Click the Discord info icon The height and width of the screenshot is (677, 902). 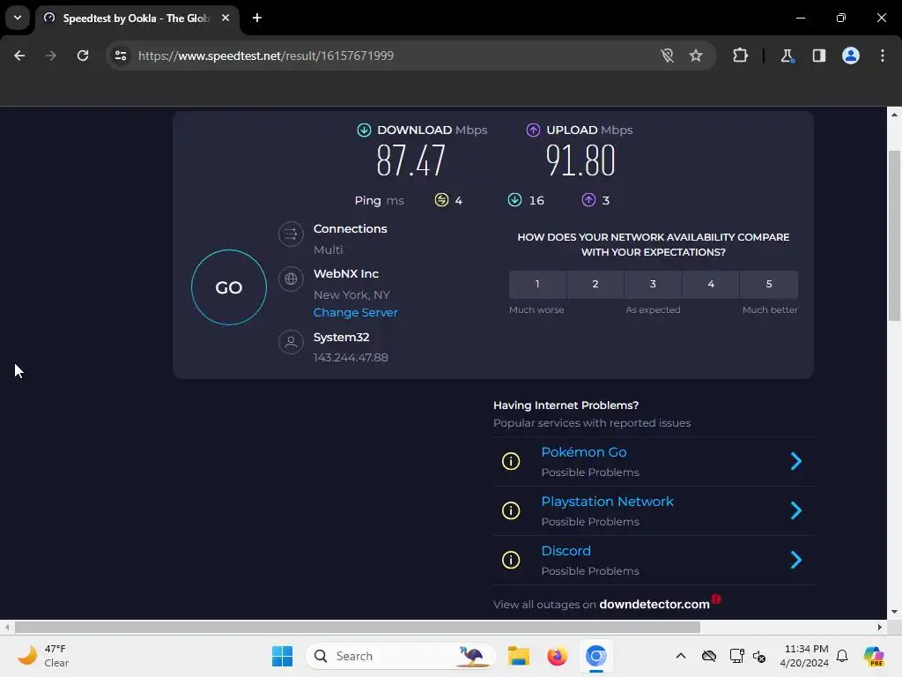click(511, 560)
